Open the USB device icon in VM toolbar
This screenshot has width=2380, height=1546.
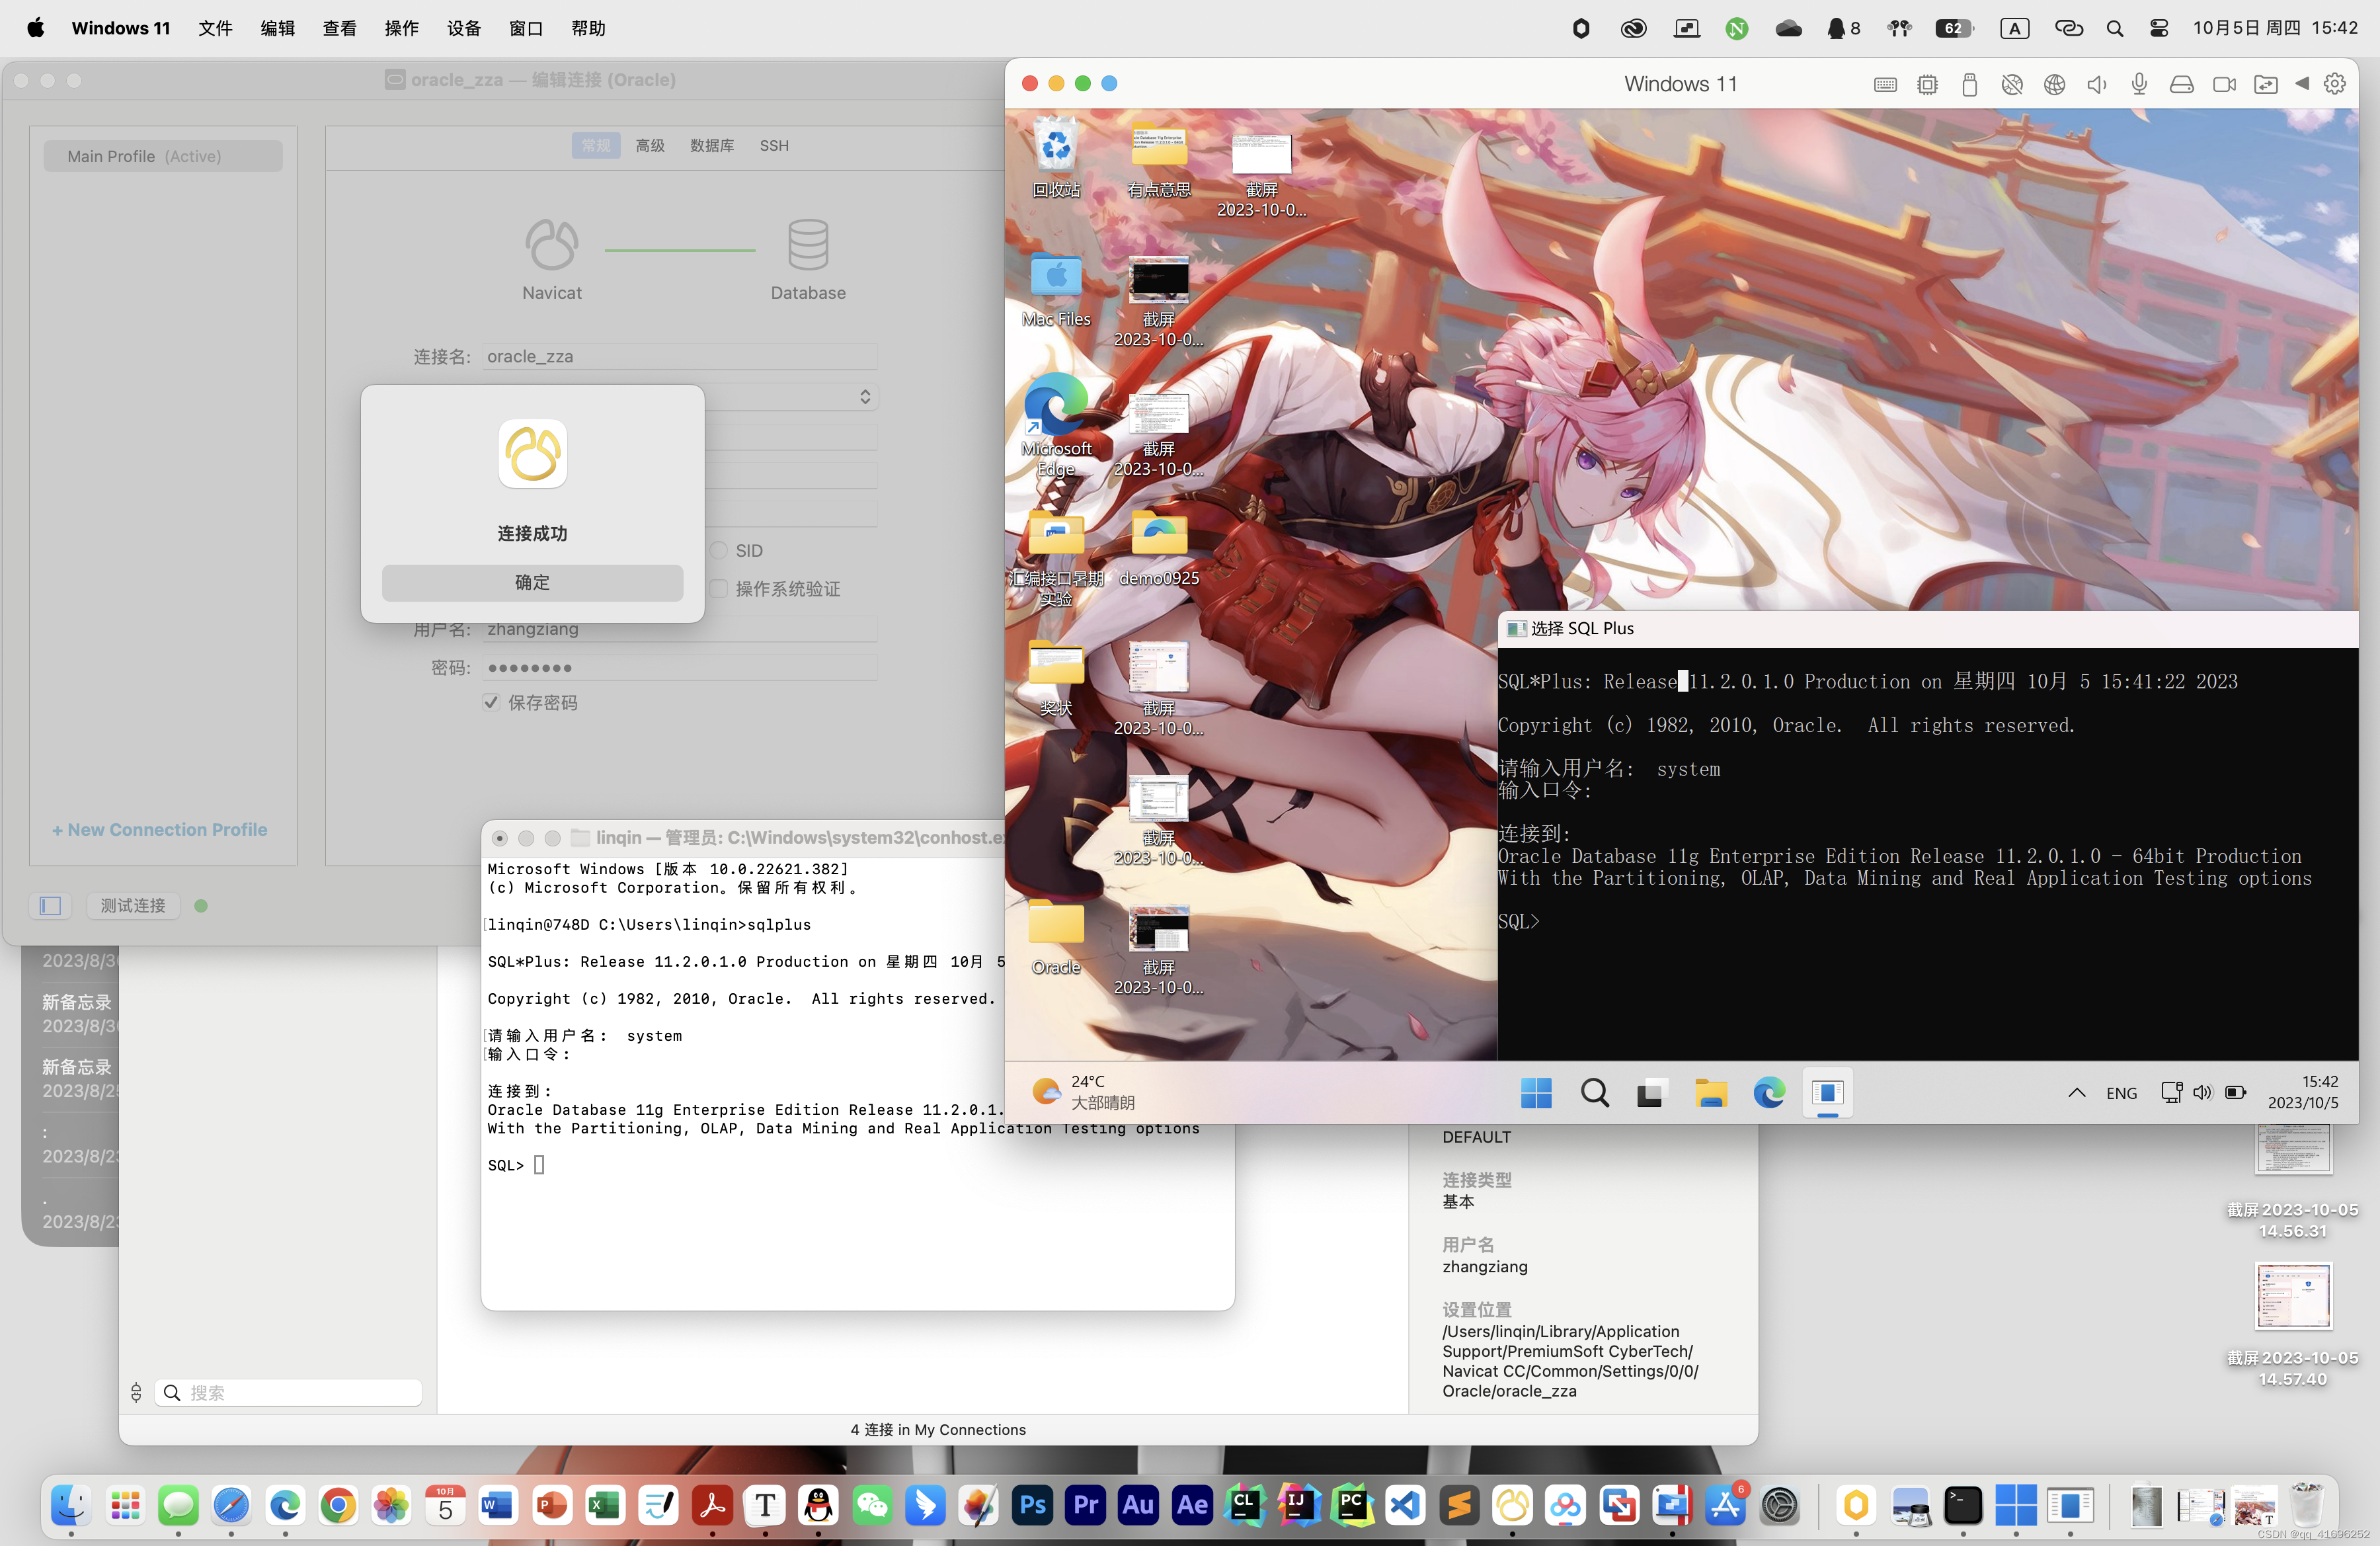pyautogui.click(x=1969, y=85)
